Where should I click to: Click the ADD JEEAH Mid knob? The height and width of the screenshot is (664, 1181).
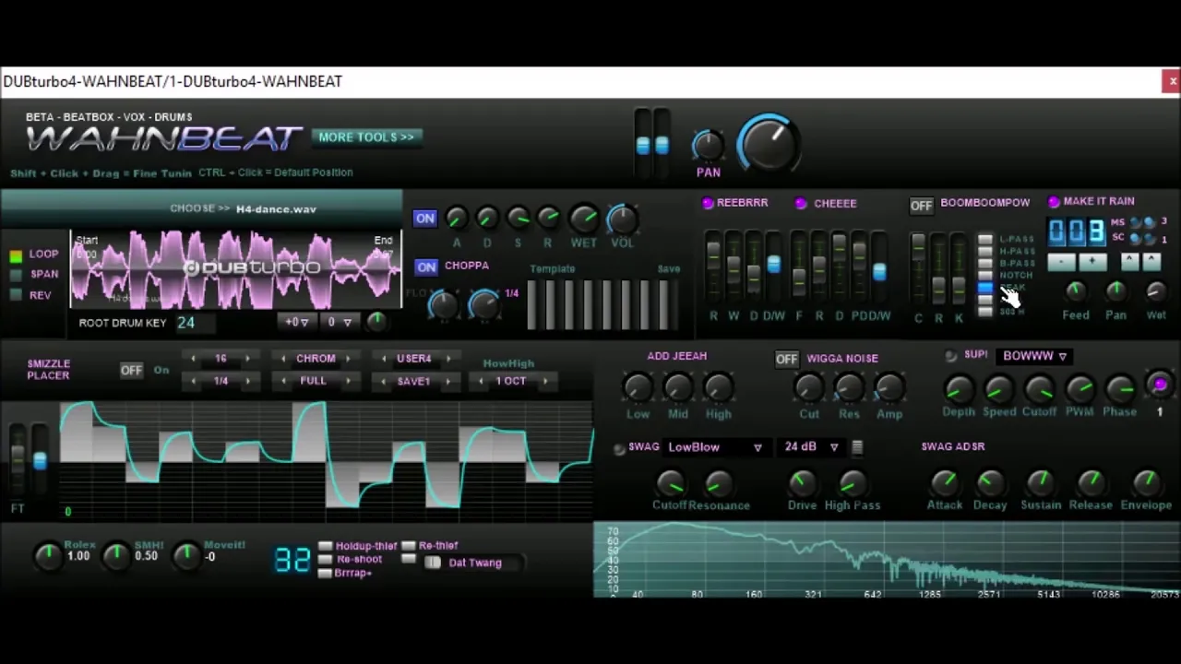678,388
